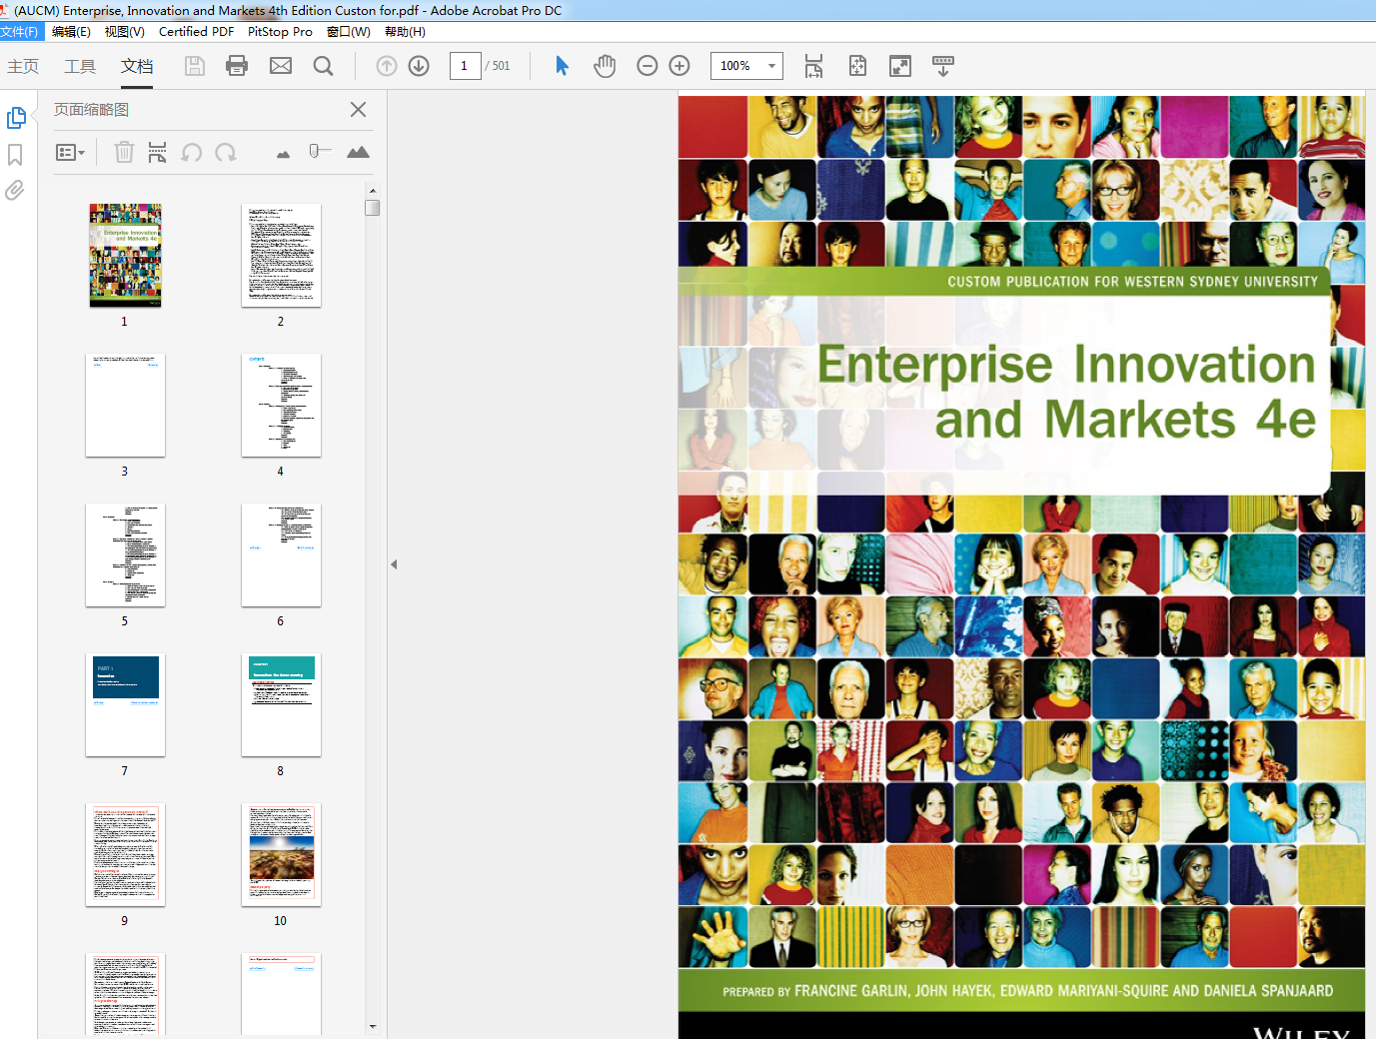1376x1039 pixels.
Task: Select page 9 thumbnail
Action: coord(125,854)
